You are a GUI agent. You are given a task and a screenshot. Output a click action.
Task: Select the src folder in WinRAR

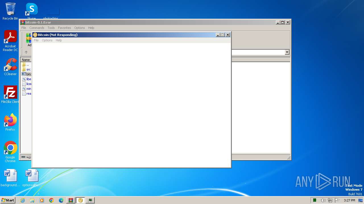[26, 69]
